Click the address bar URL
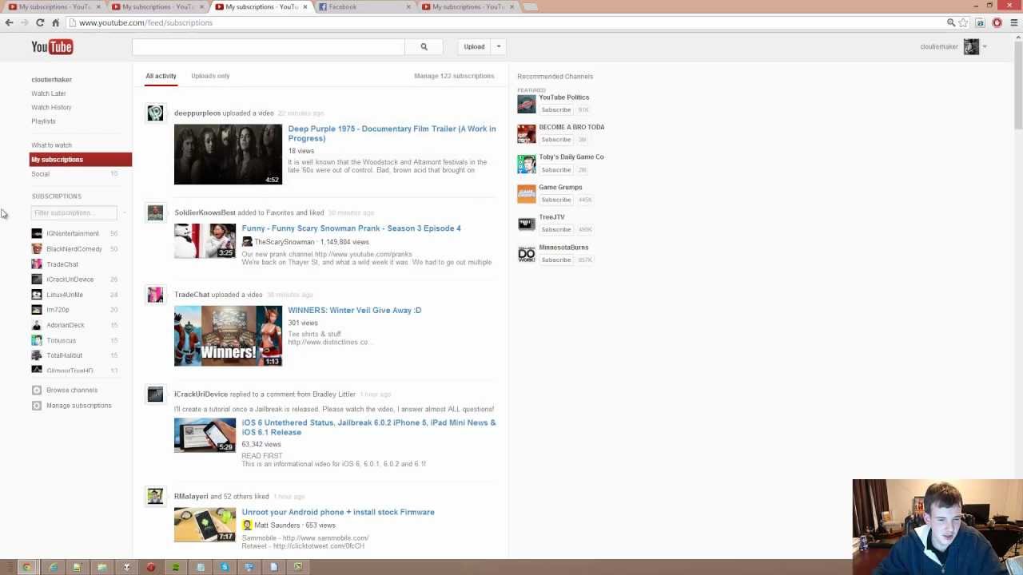Viewport: 1023px width, 575px height. coord(145,22)
